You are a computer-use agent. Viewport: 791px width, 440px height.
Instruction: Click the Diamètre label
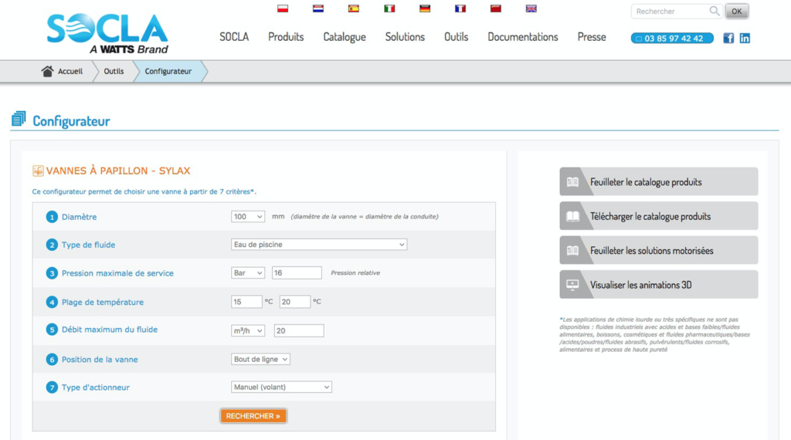point(80,217)
